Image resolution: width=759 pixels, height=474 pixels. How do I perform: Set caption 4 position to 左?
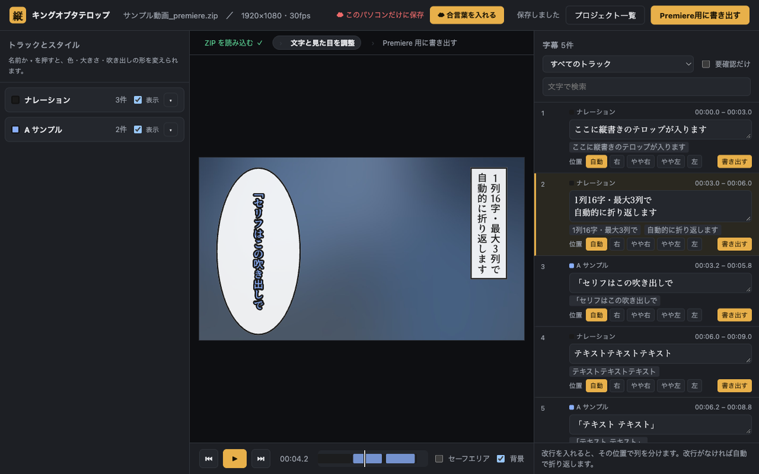pos(694,386)
